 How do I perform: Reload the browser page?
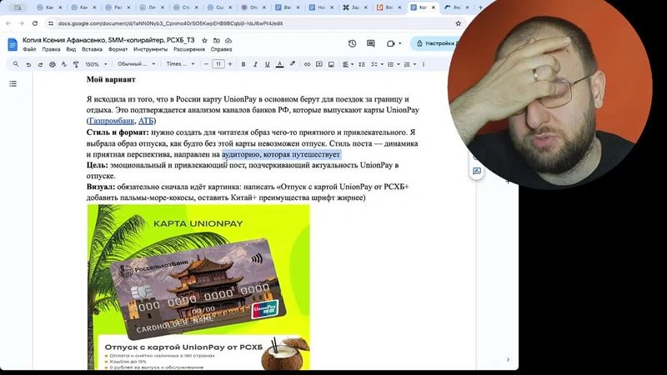(x=35, y=23)
